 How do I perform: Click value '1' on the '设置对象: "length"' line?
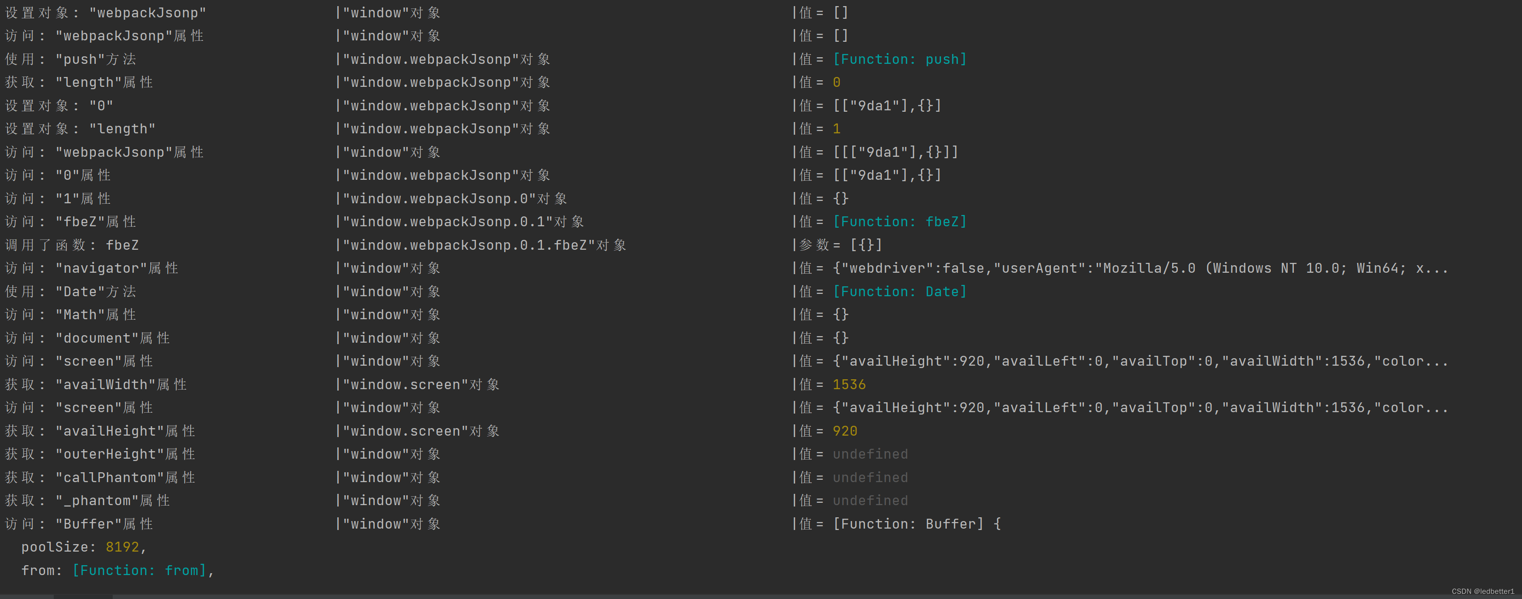click(x=837, y=129)
